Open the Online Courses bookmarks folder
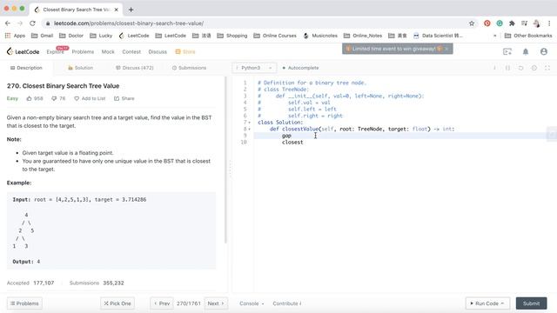557x313 pixels. pos(275,36)
